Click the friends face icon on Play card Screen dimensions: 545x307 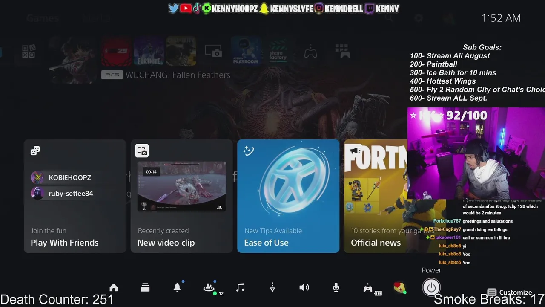[35, 151]
